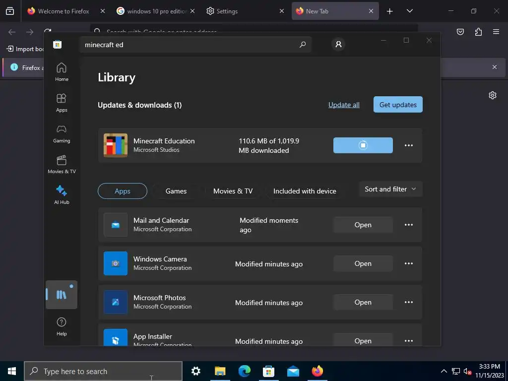Click the Firefox back arrow
Image resolution: width=508 pixels, height=381 pixels.
[x=12, y=32]
